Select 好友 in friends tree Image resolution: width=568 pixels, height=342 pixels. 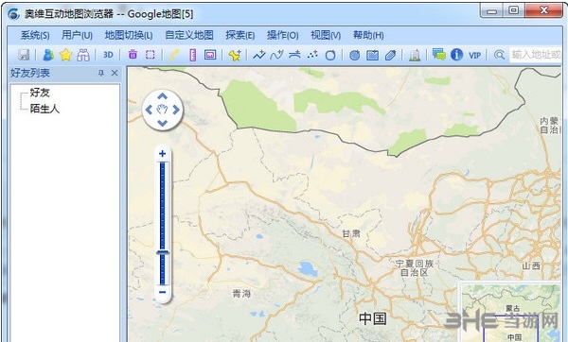(x=40, y=93)
